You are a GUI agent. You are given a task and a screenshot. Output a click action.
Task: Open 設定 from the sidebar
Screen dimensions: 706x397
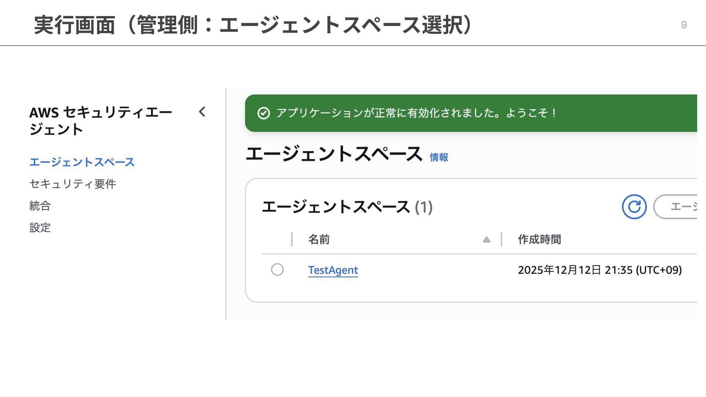(40, 228)
